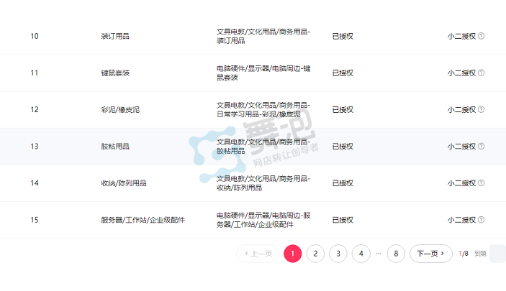Click row number 11
Viewport: 506px width, 291px height.
(x=35, y=73)
